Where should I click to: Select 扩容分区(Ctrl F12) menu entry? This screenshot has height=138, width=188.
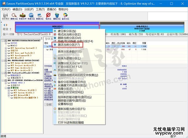(79, 67)
